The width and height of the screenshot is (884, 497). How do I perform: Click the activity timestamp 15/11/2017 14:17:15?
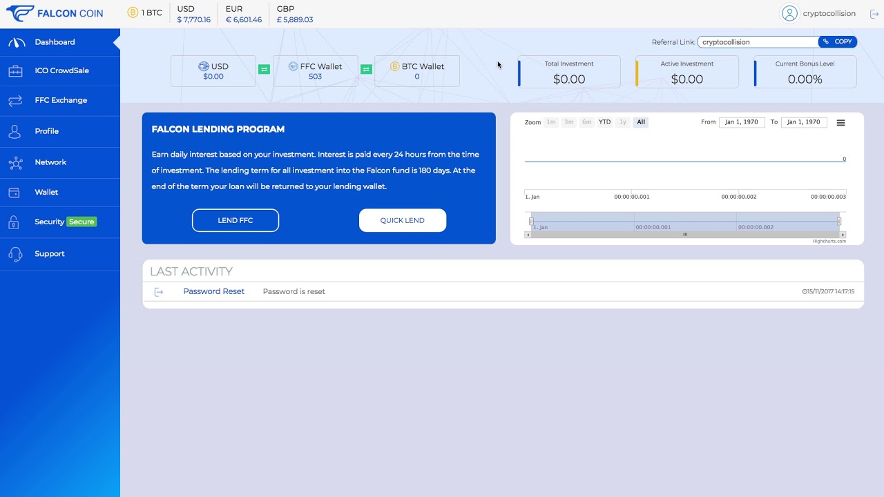click(x=828, y=292)
